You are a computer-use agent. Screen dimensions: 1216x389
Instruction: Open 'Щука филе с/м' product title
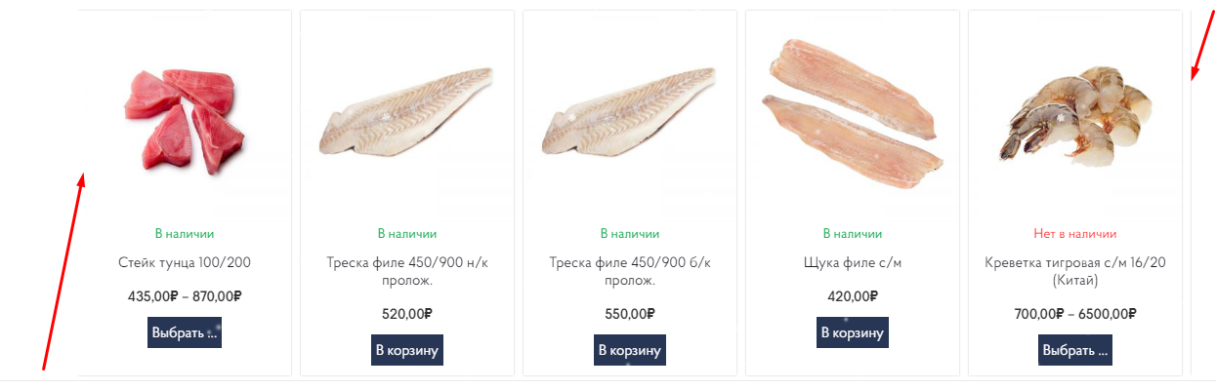coord(853,263)
